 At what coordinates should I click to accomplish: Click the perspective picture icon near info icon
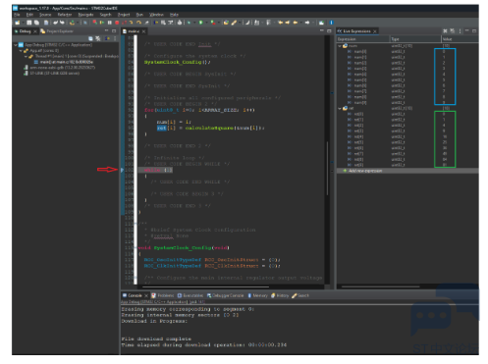click(321, 23)
